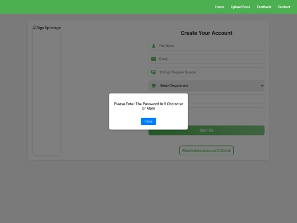Click the 'Create Your Account' heading
Viewport: 297px width, 223px height.
pos(206,33)
